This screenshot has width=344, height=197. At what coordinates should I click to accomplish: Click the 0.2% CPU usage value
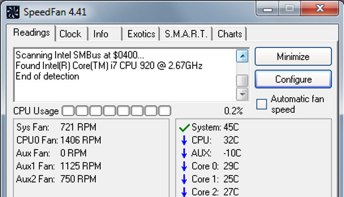click(233, 111)
